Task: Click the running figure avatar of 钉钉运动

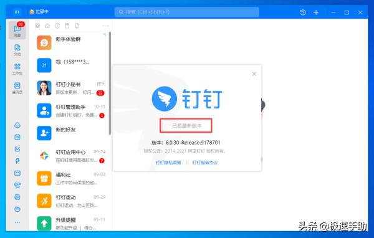Action: click(x=44, y=201)
